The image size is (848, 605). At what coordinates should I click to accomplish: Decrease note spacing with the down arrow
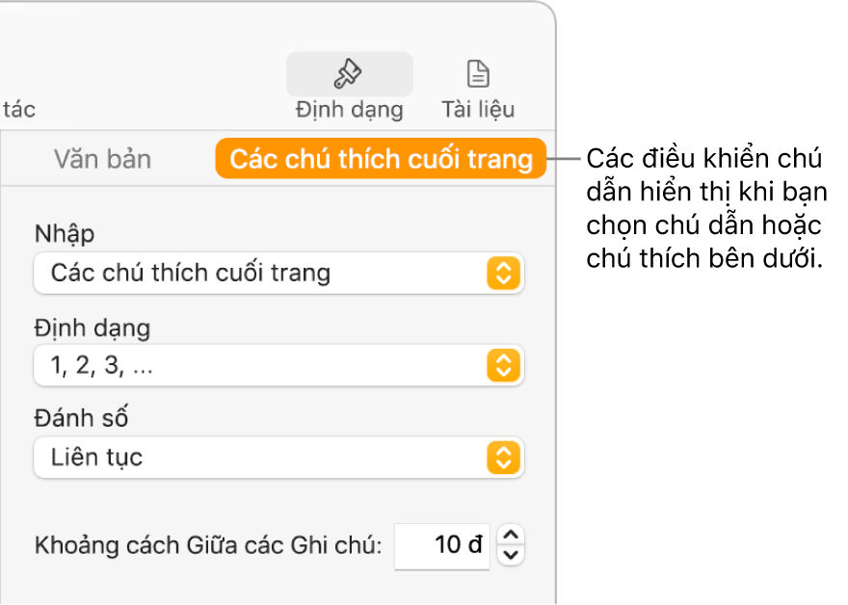pyautogui.click(x=514, y=555)
